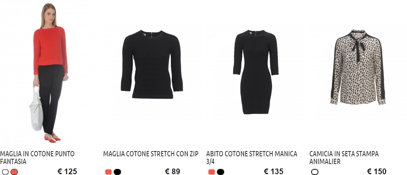Image resolution: width=407 pixels, height=175 pixels.
Task: Click the € 125 price
Action: (x=67, y=172)
